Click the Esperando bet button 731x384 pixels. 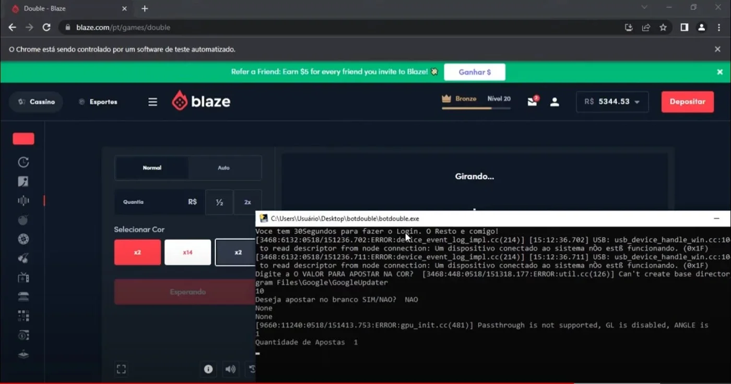pos(185,292)
